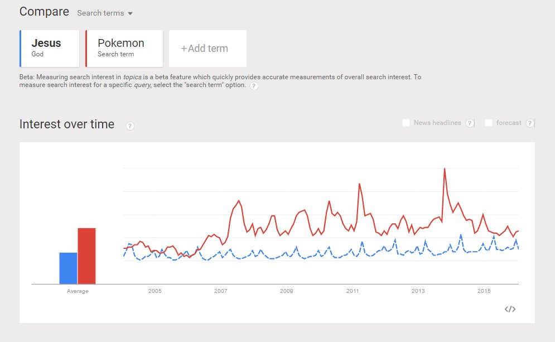
Task: Click the 2015 axis label
Action: tap(484, 291)
